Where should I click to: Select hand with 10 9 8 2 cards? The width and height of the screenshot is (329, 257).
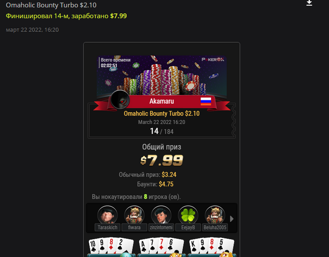click(111, 247)
